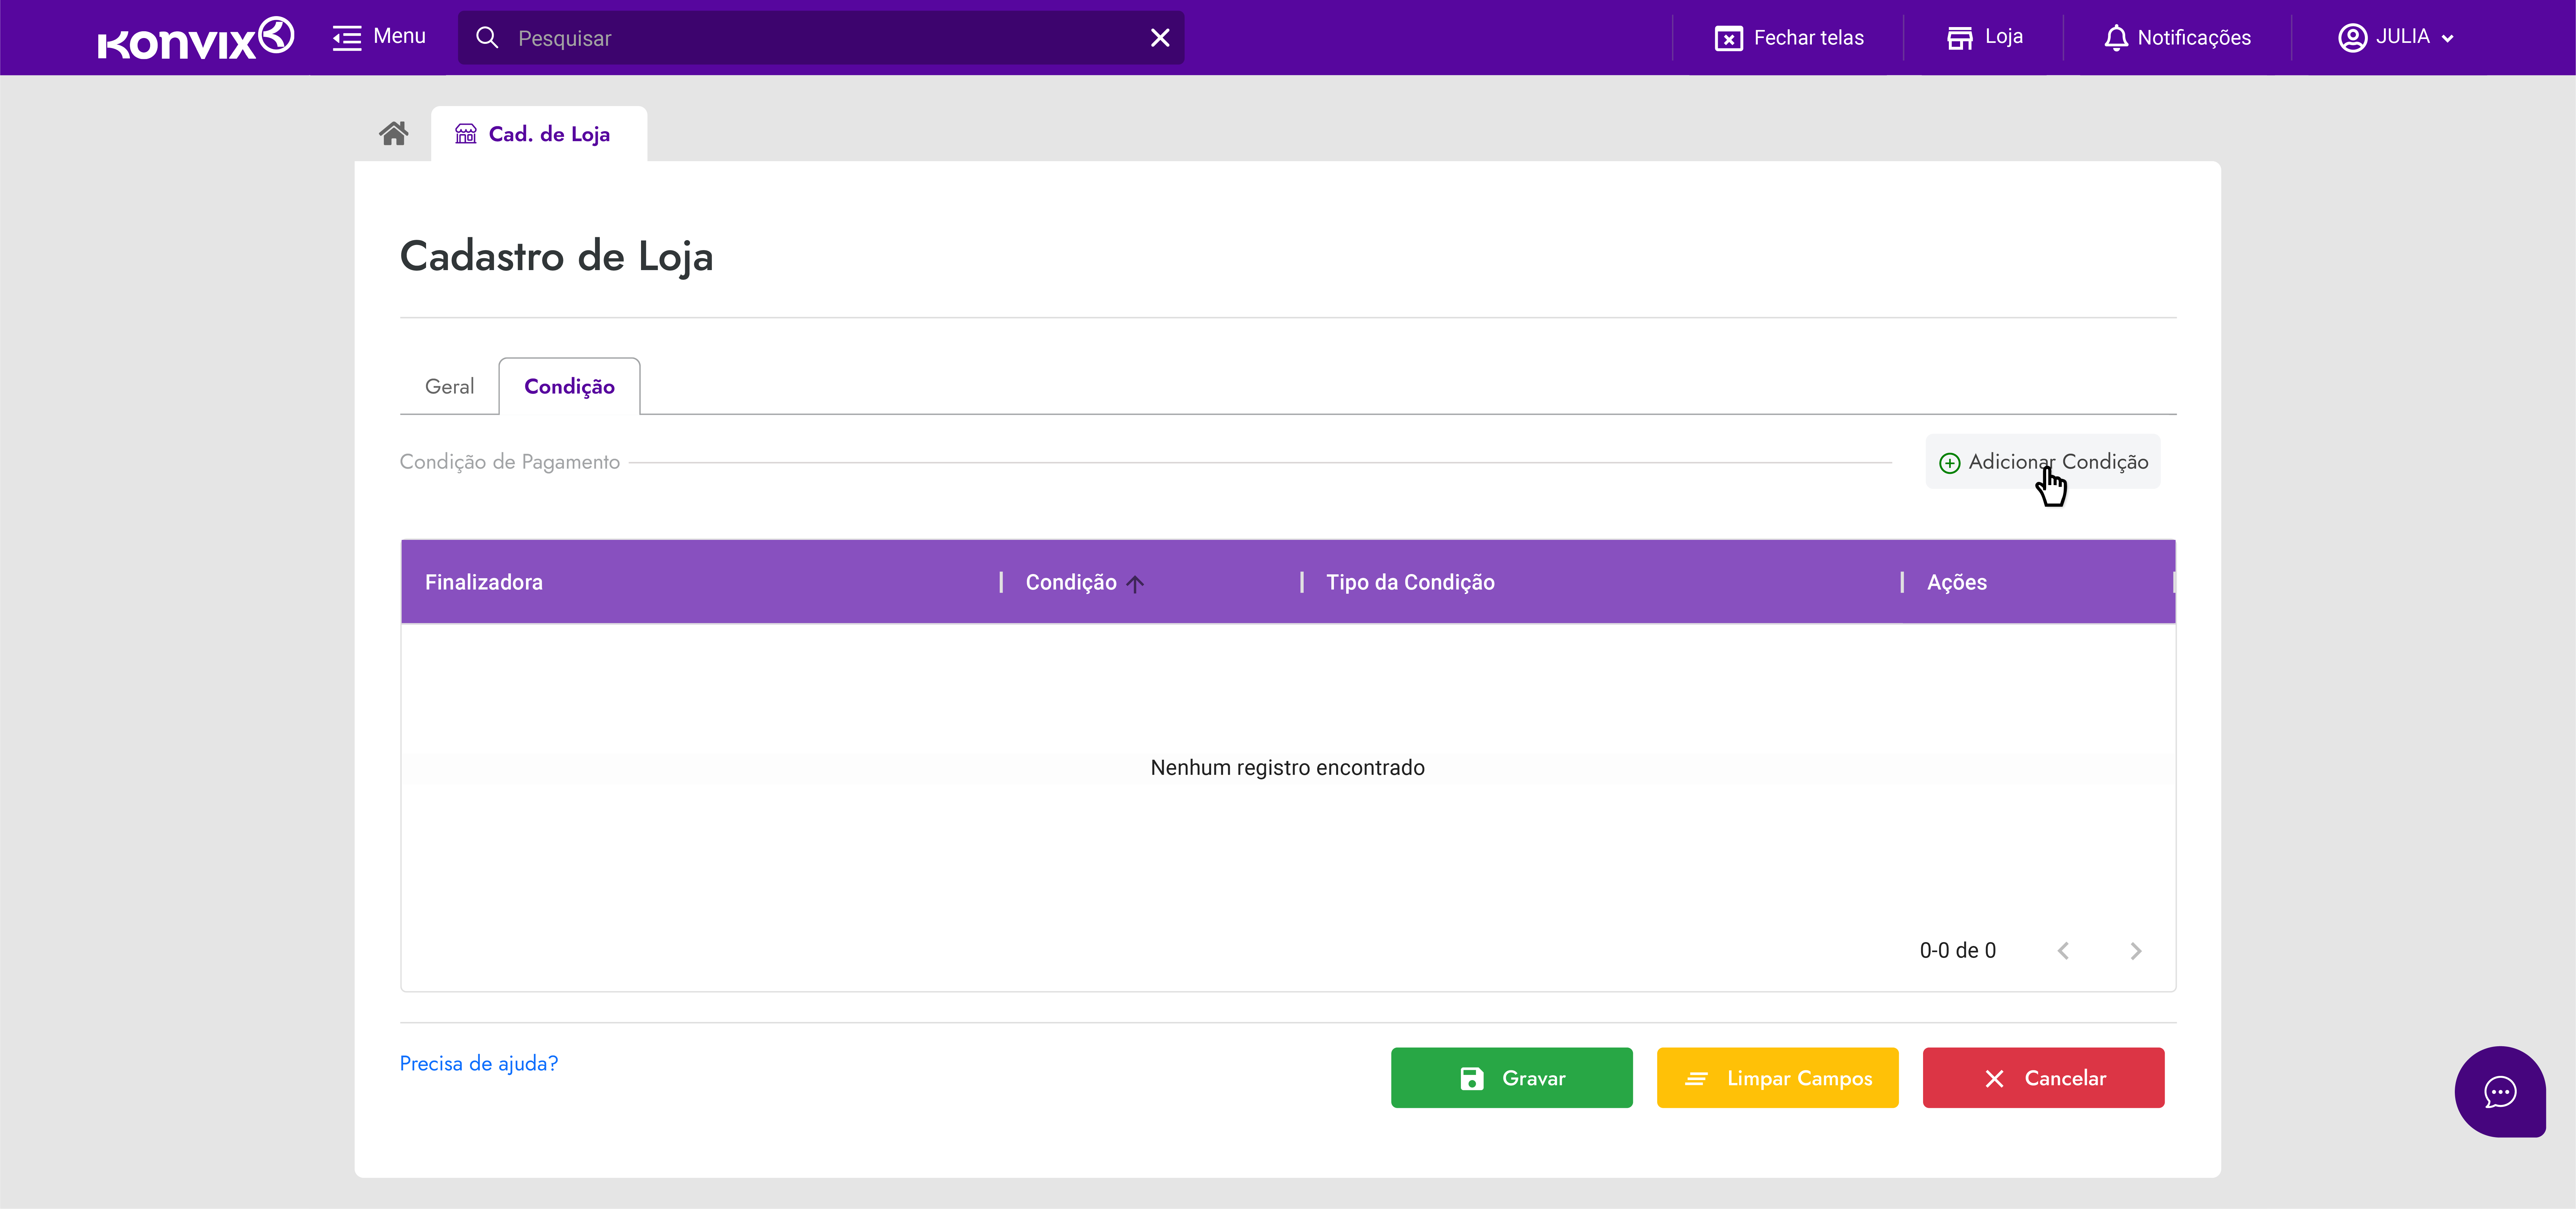Click the search magnifier icon

(487, 38)
